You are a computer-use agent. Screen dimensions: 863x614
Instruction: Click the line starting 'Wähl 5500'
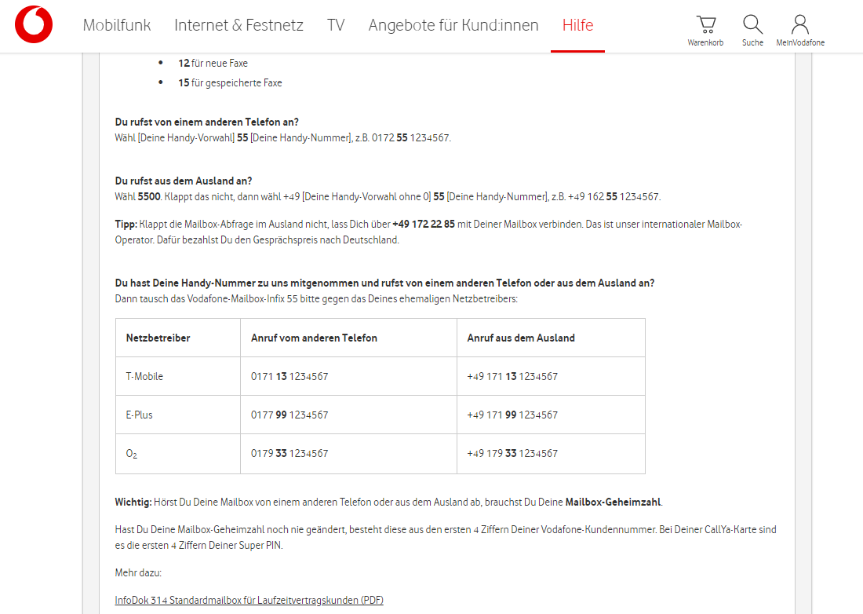click(x=388, y=197)
